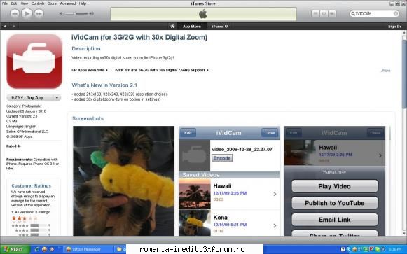Open the View menu
The image size is (407, 254).
(25, 3)
